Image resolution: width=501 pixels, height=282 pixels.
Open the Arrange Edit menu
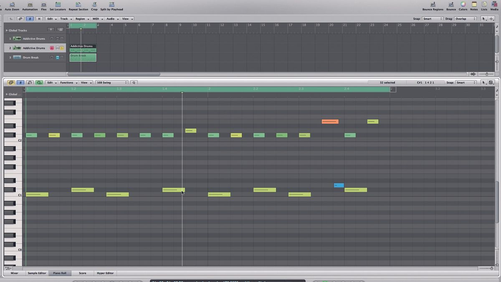[x=51, y=19]
